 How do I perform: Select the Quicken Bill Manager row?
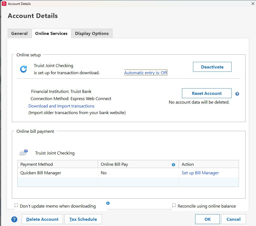pos(41,173)
